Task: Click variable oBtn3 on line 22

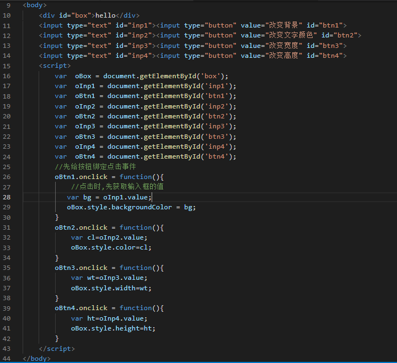Action: [x=85, y=137]
